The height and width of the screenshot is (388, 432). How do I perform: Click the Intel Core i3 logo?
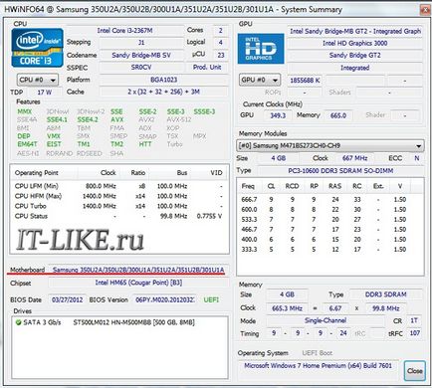37,48
